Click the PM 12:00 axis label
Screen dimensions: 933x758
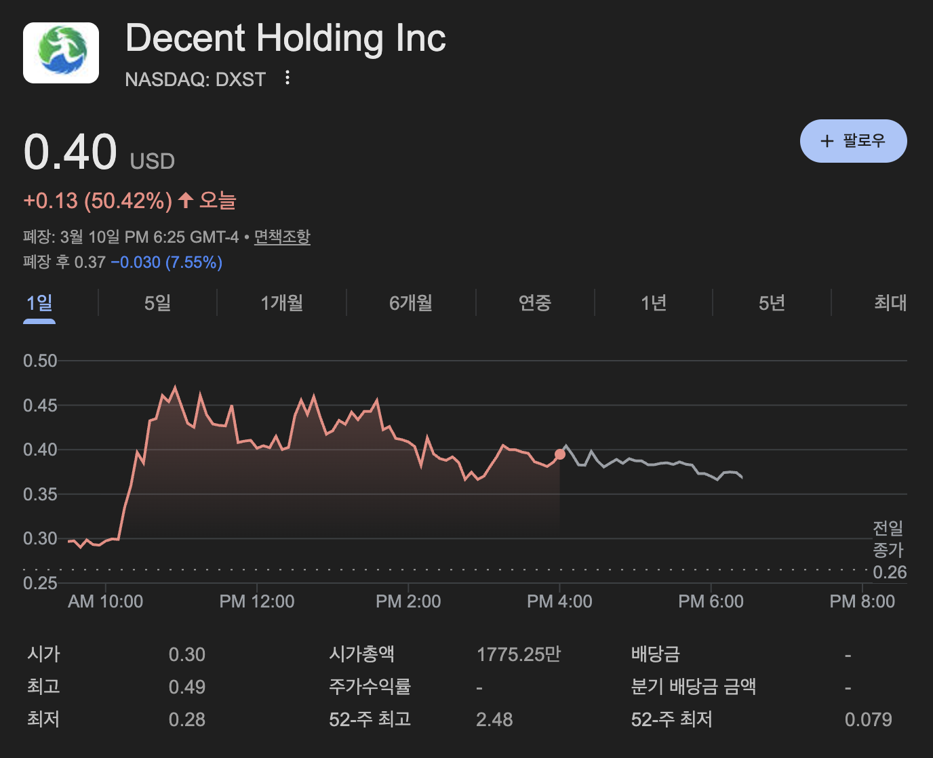tap(257, 601)
